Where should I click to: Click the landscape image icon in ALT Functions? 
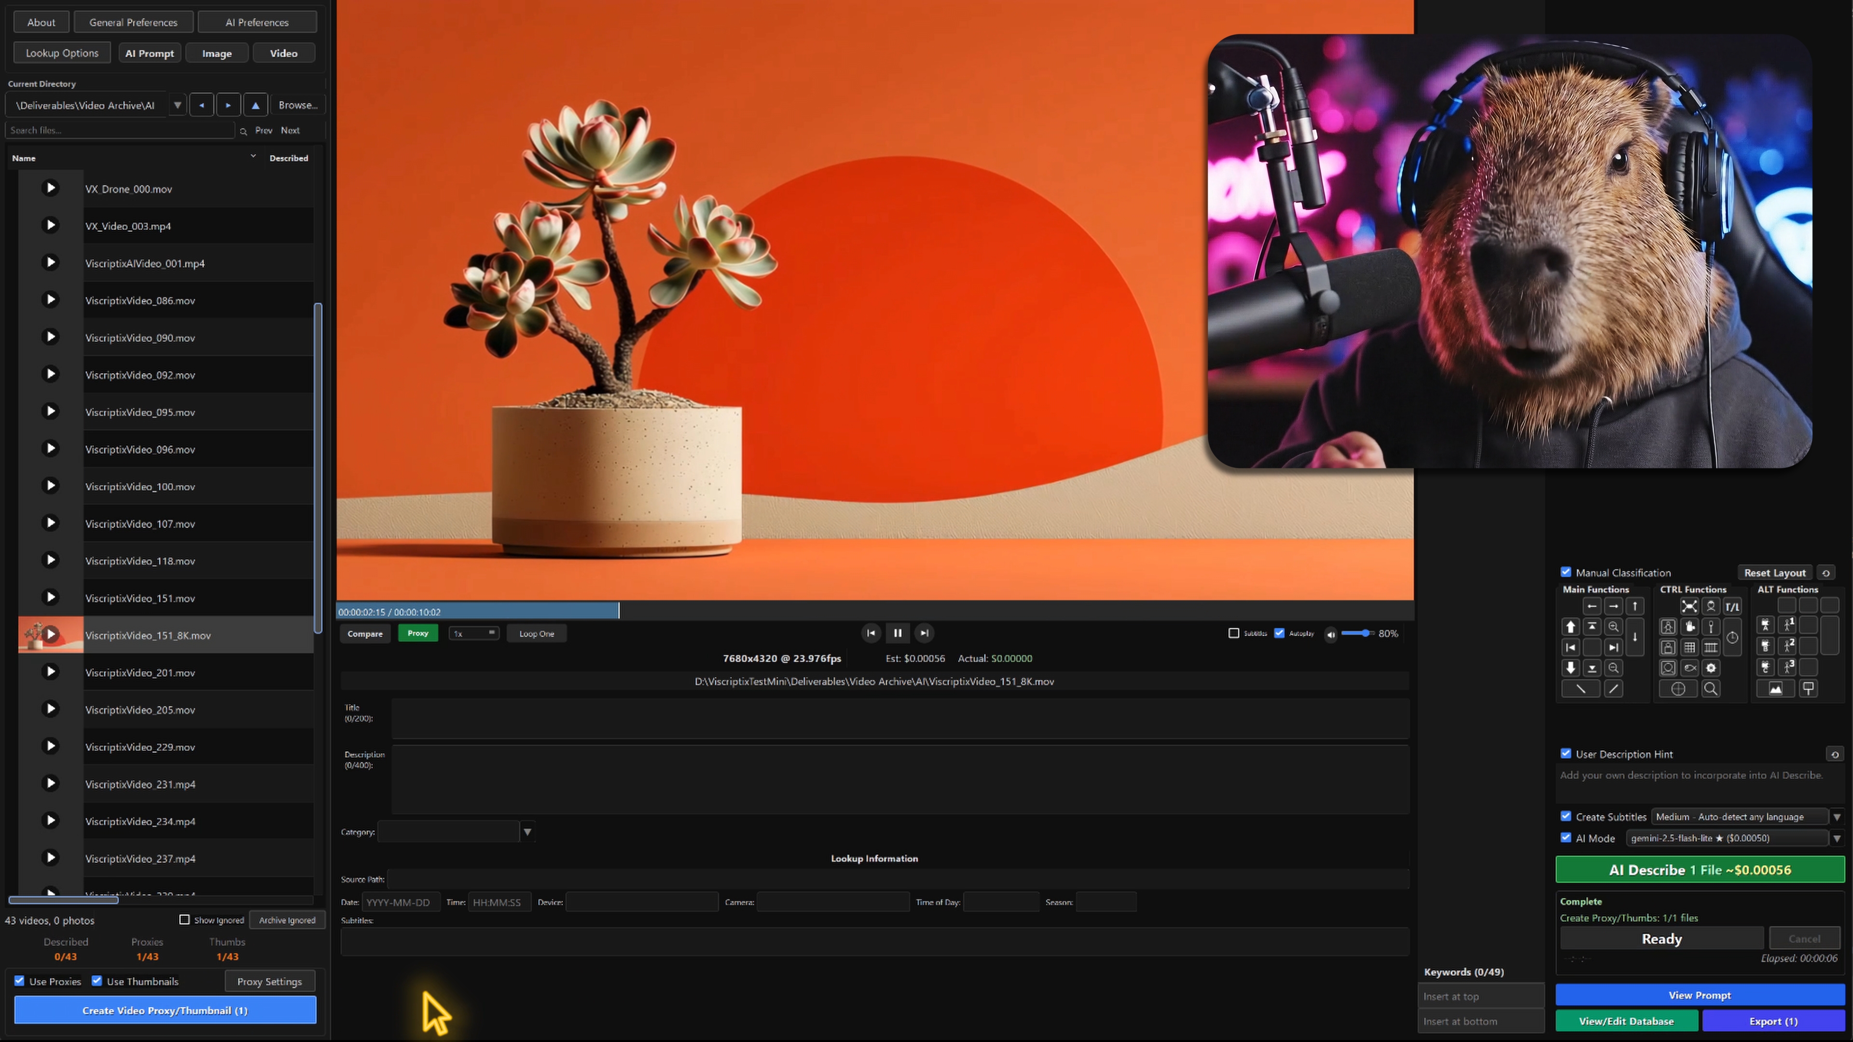coord(1776,689)
